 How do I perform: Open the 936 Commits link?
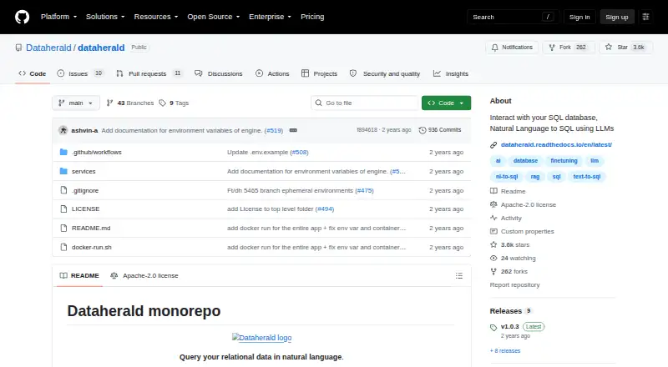pyautogui.click(x=440, y=130)
